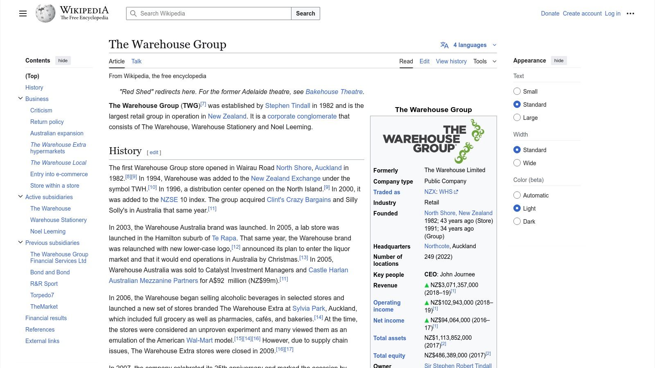This screenshot has width=655, height=368.
Task: Jump to Store within a store
Action: [x=55, y=186]
